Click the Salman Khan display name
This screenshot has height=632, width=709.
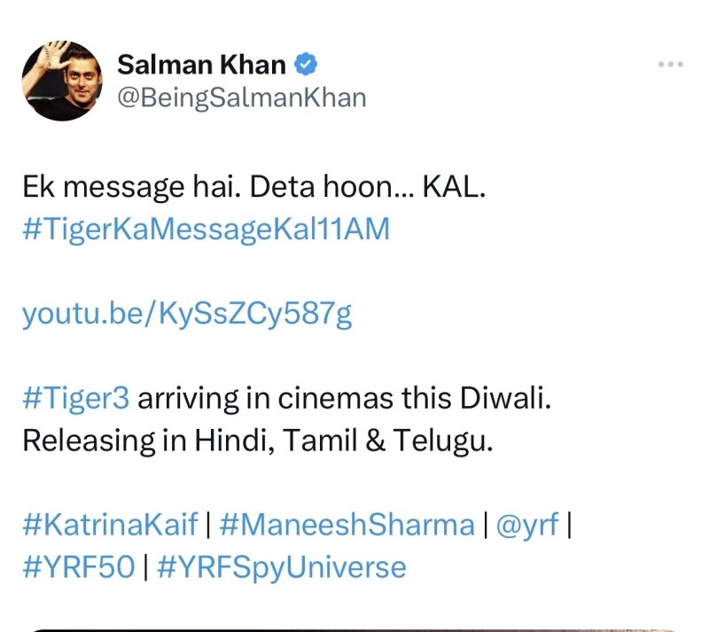coord(202,65)
